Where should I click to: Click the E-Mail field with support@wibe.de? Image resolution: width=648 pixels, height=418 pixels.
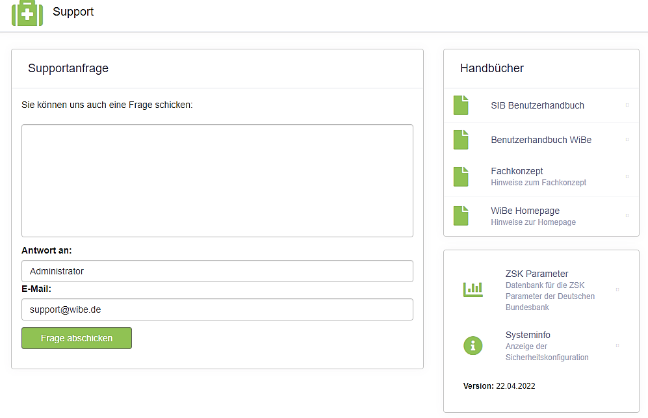[217, 309]
